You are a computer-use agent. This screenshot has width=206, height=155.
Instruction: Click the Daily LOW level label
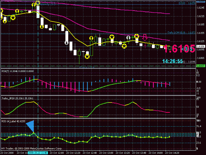pyautogui.click(x=181, y=32)
